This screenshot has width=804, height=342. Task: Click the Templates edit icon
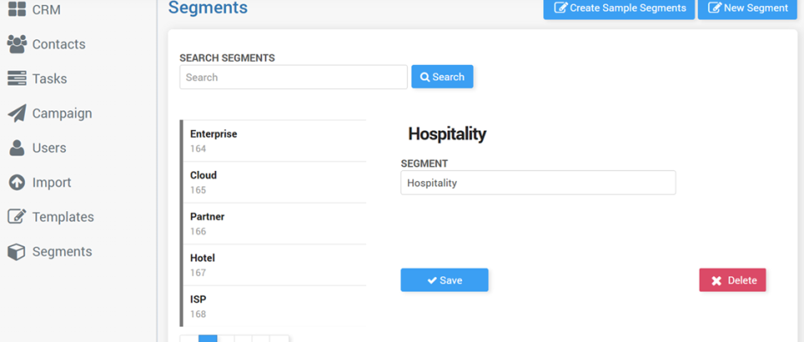pyautogui.click(x=17, y=217)
